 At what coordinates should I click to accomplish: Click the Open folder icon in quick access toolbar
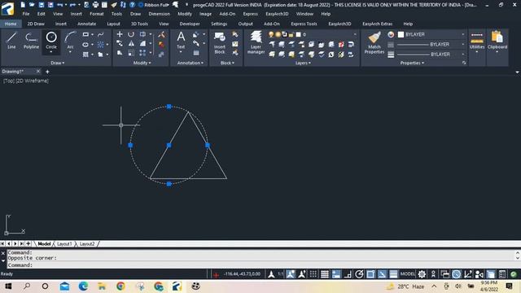click(x=32, y=5)
